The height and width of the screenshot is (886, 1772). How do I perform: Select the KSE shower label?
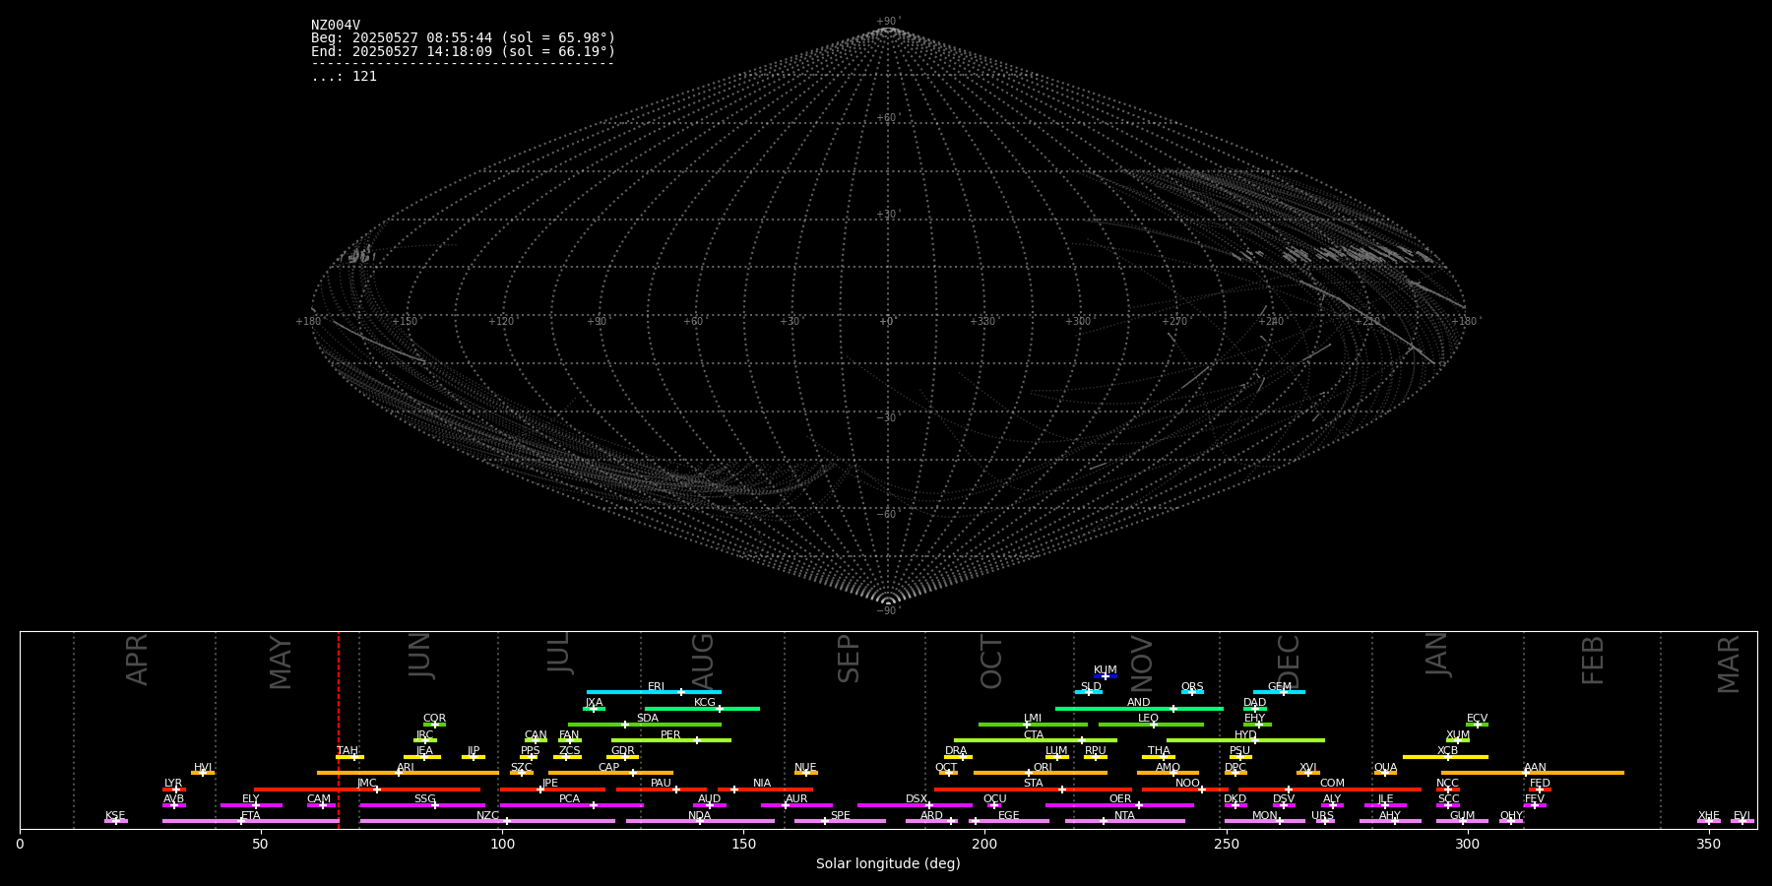pos(115,816)
